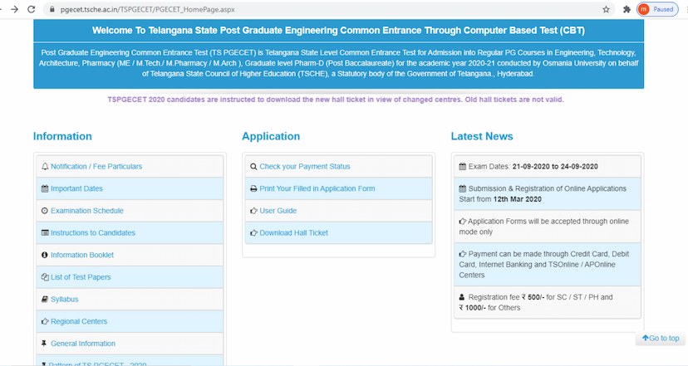The height and width of the screenshot is (366, 688).
Task: Click the site padlock security icon
Action: 53,9
